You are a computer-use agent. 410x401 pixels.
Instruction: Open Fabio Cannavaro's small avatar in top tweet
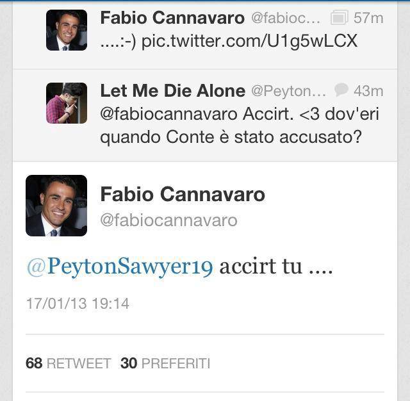tap(67, 30)
